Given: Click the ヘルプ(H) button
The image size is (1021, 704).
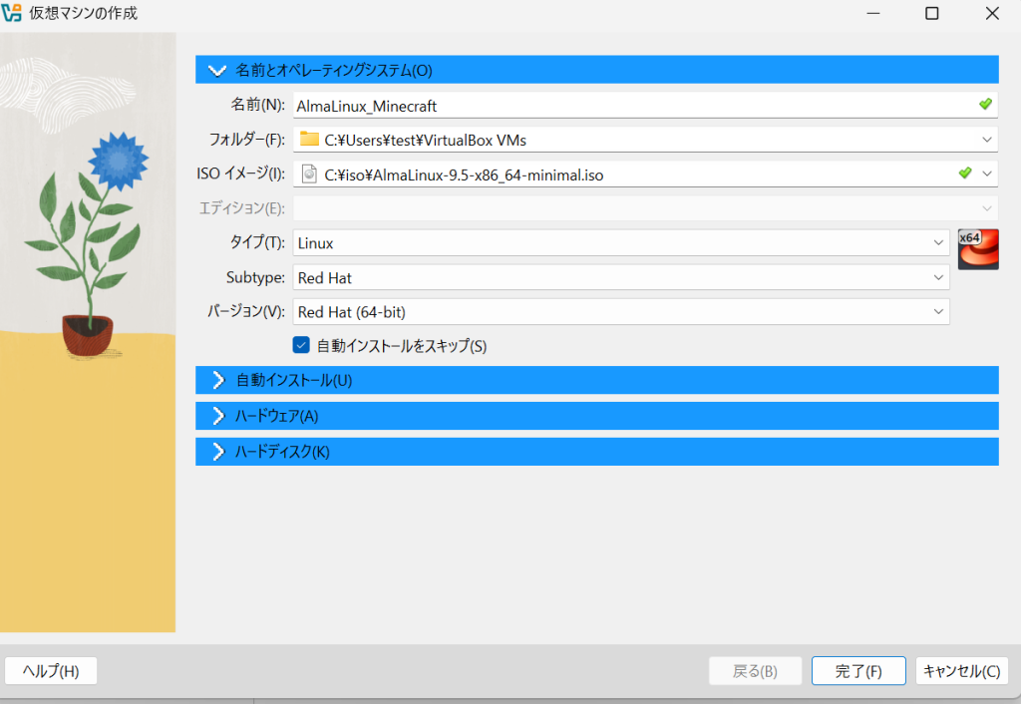Looking at the screenshot, I should click(51, 671).
